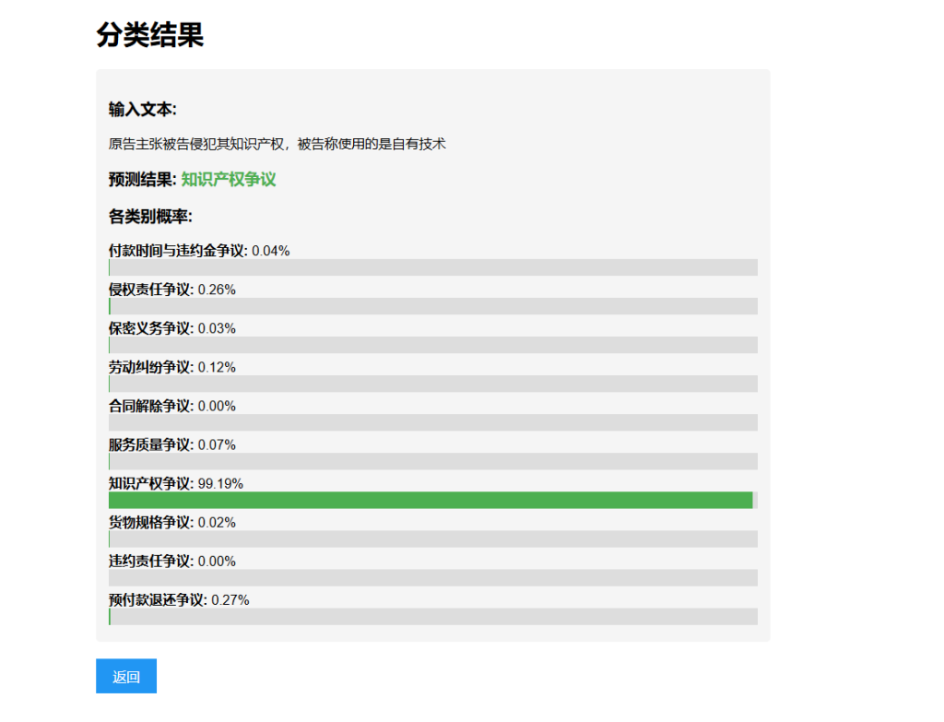Click the 劳动纠纷争议 probability bar

pos(432,384)
